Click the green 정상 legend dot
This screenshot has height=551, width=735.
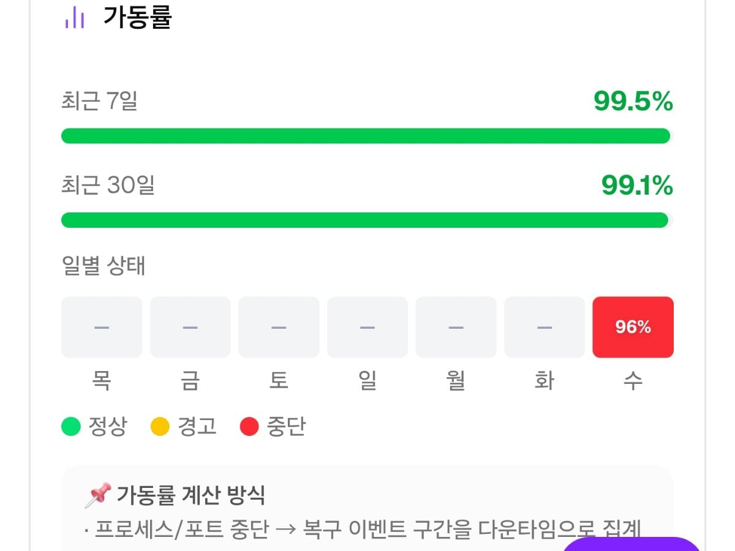(x=71, y=426)
